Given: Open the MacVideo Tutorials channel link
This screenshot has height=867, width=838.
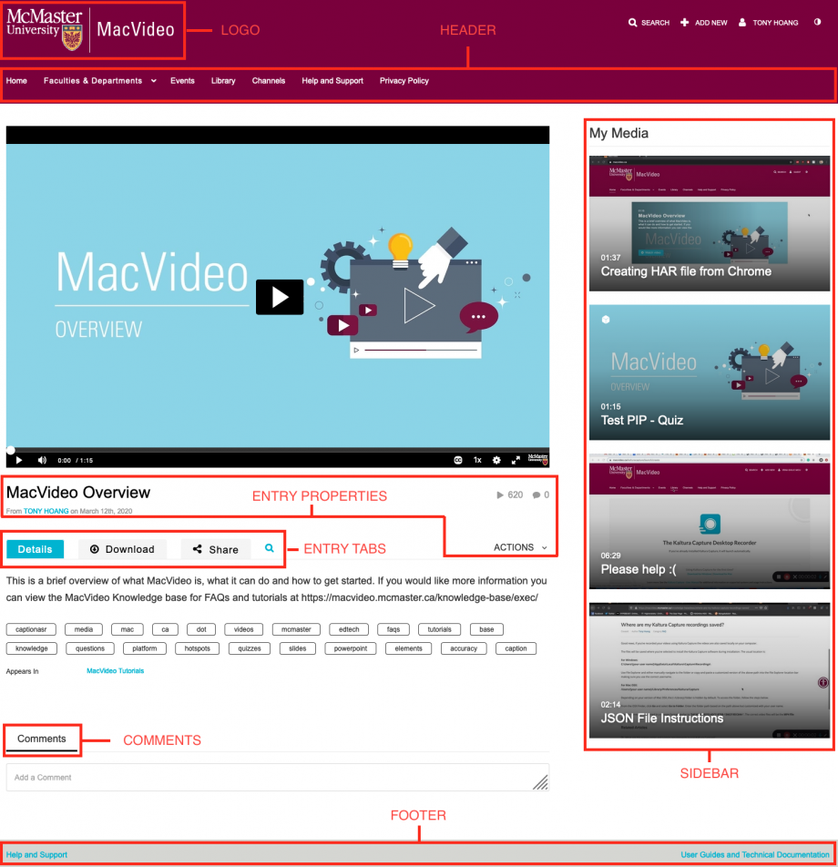Looking at the screenshot, I should [115, 670].
